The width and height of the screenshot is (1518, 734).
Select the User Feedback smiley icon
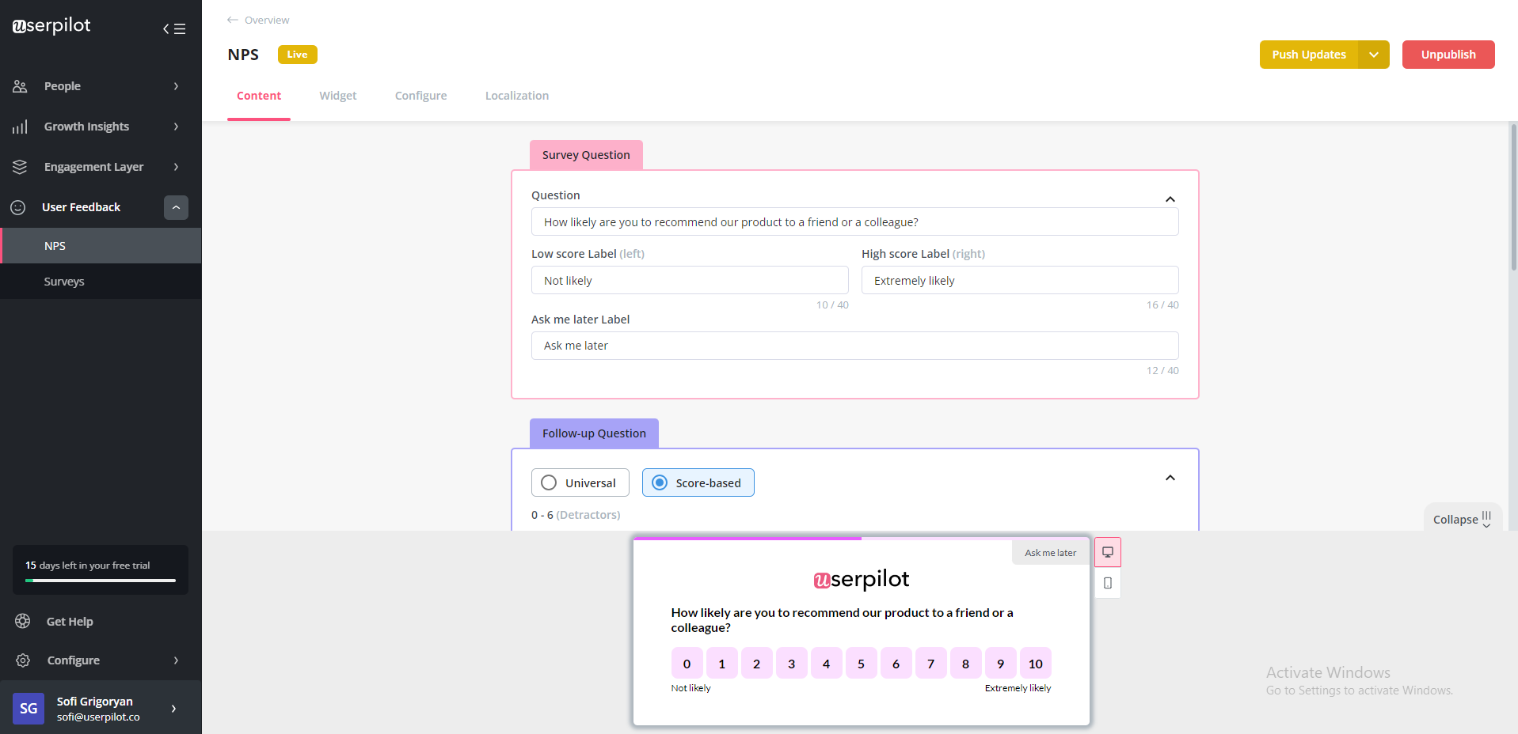[x=20, y=207]
